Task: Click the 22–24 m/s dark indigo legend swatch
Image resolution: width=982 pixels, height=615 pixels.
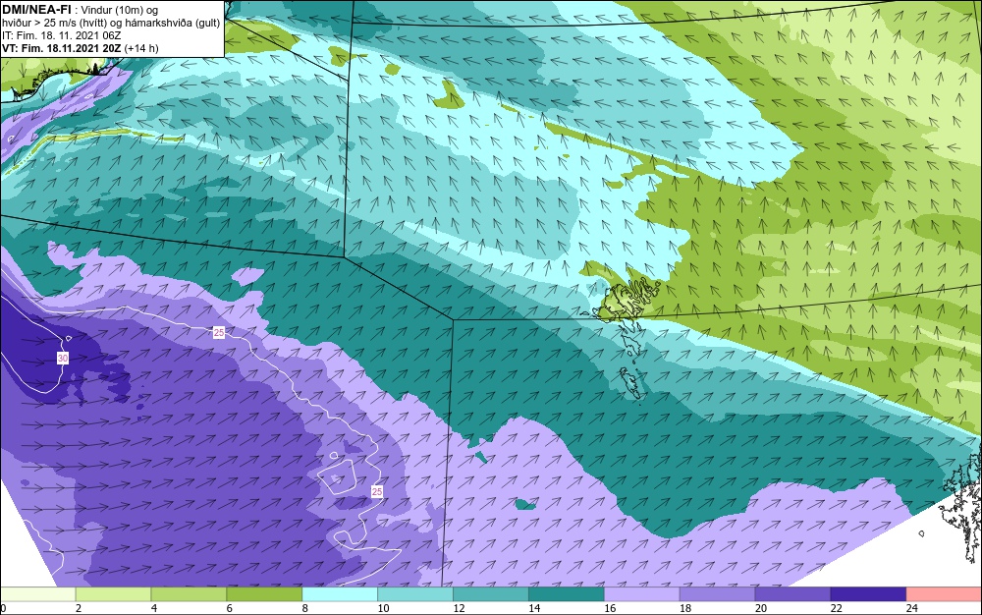Action: [x=868, y=594]
